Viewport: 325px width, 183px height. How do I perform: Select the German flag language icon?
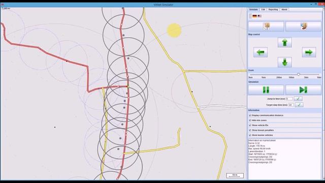255,16
